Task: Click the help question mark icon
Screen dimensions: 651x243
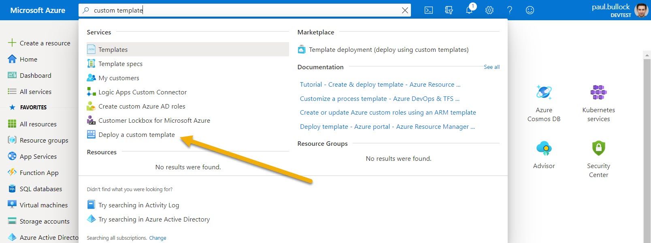Action: (510, 11)
